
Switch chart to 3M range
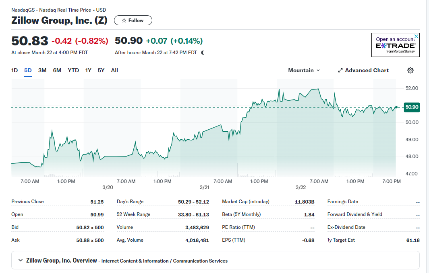pyautogui.click(x=42, y=70)
